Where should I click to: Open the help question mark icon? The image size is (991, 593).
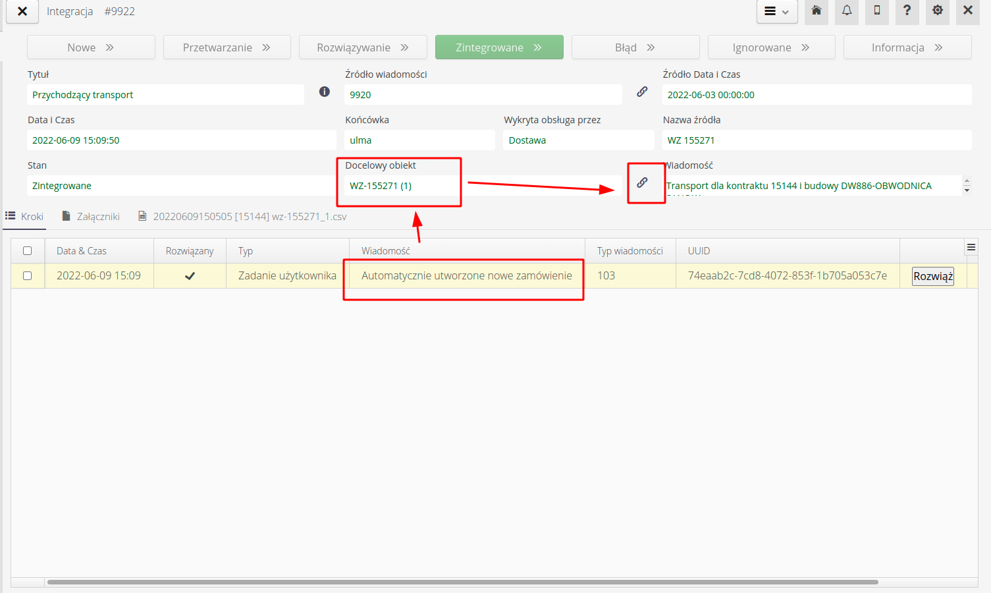[x=907, y=11]
